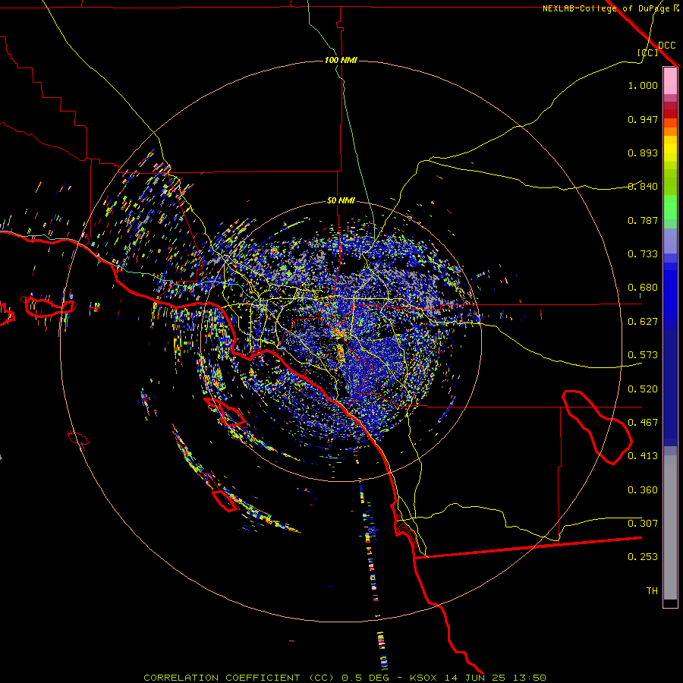Click the 0.307 value on the color scale
The width and height of the screenshot is (683, 683).
[x=643, y=523]
